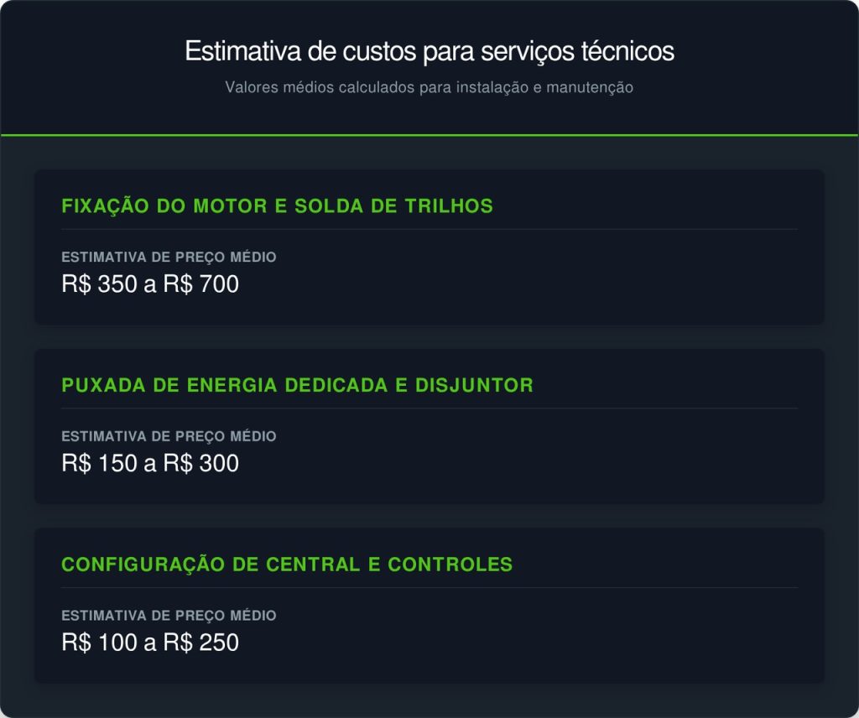Click the 'R$ 150 a R$ 300' price
Screen dimensions: 859x718
150,463
